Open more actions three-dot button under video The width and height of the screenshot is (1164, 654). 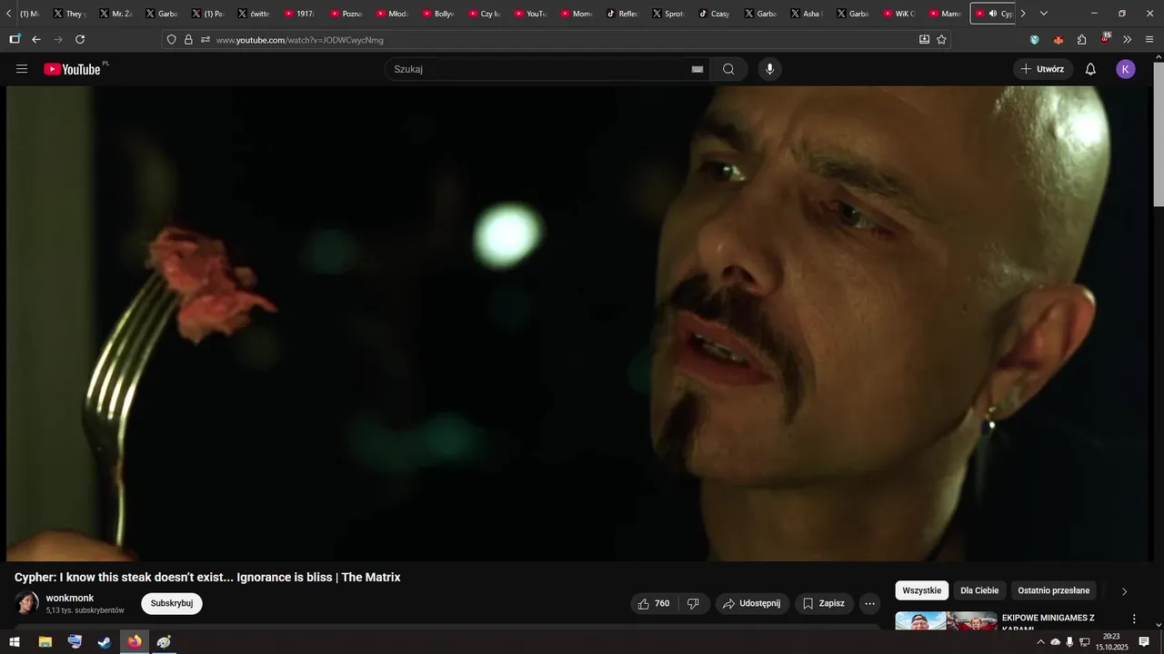tap(870, 604)
